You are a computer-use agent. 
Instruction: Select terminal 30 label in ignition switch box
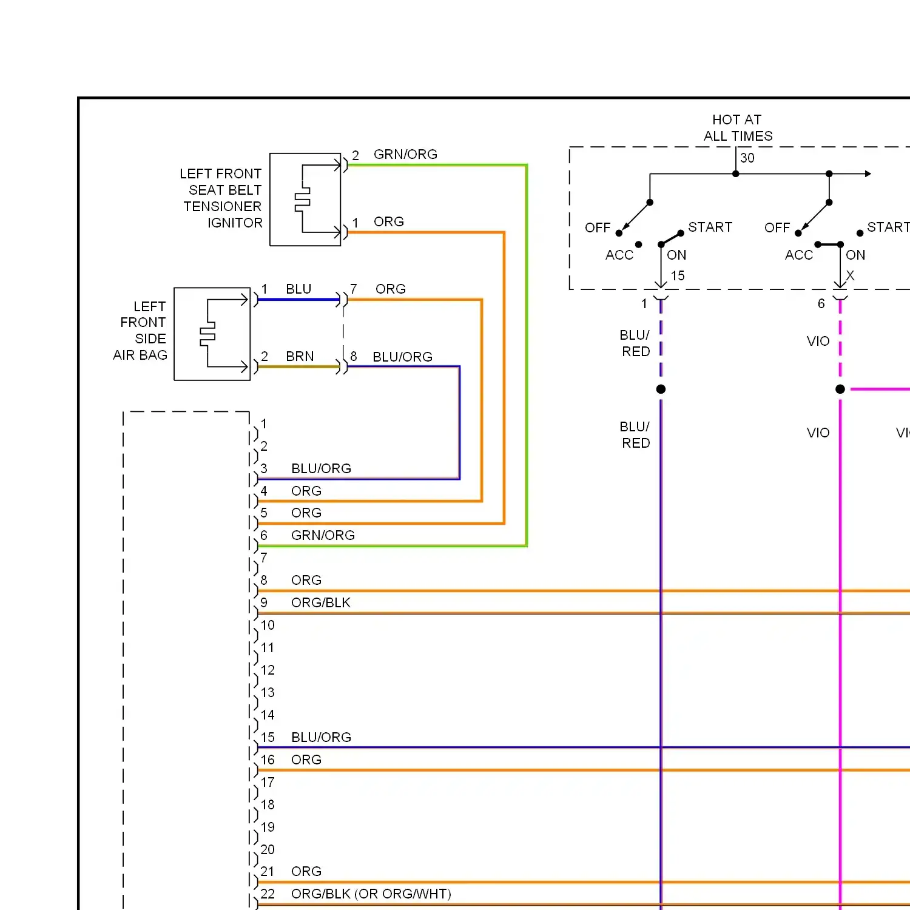tap(747, 158)
